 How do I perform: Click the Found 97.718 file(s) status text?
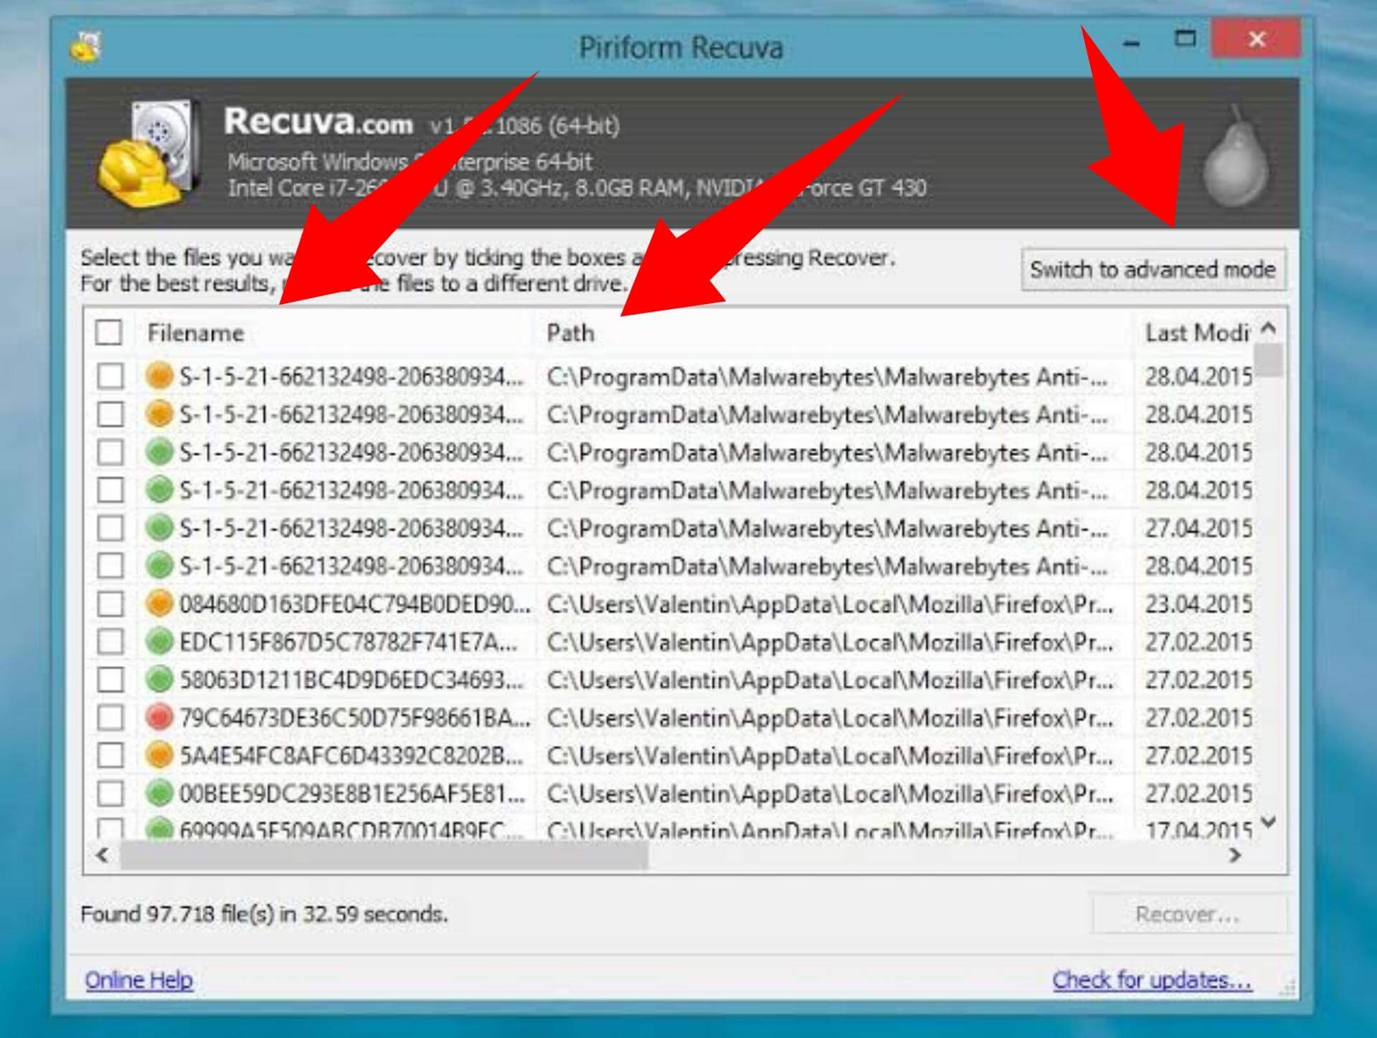264,914
